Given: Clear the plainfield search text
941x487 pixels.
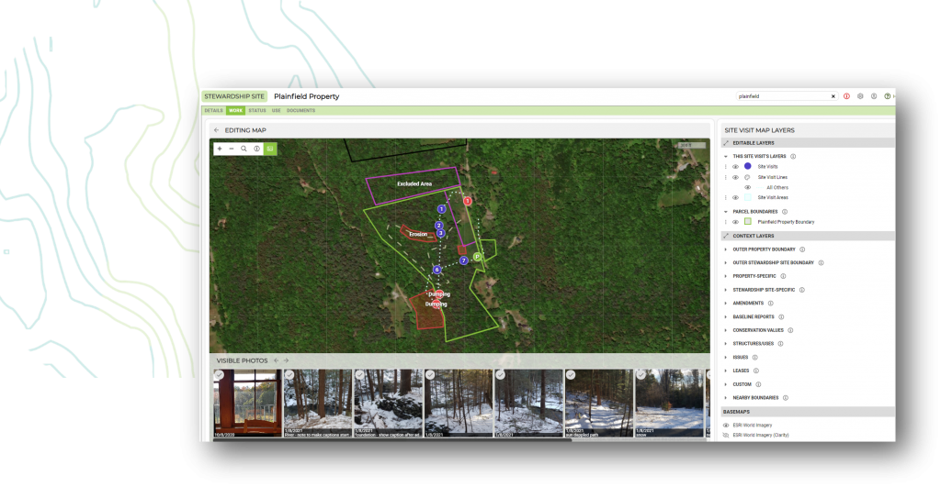Looking at the screenshot, I should 833,96.
